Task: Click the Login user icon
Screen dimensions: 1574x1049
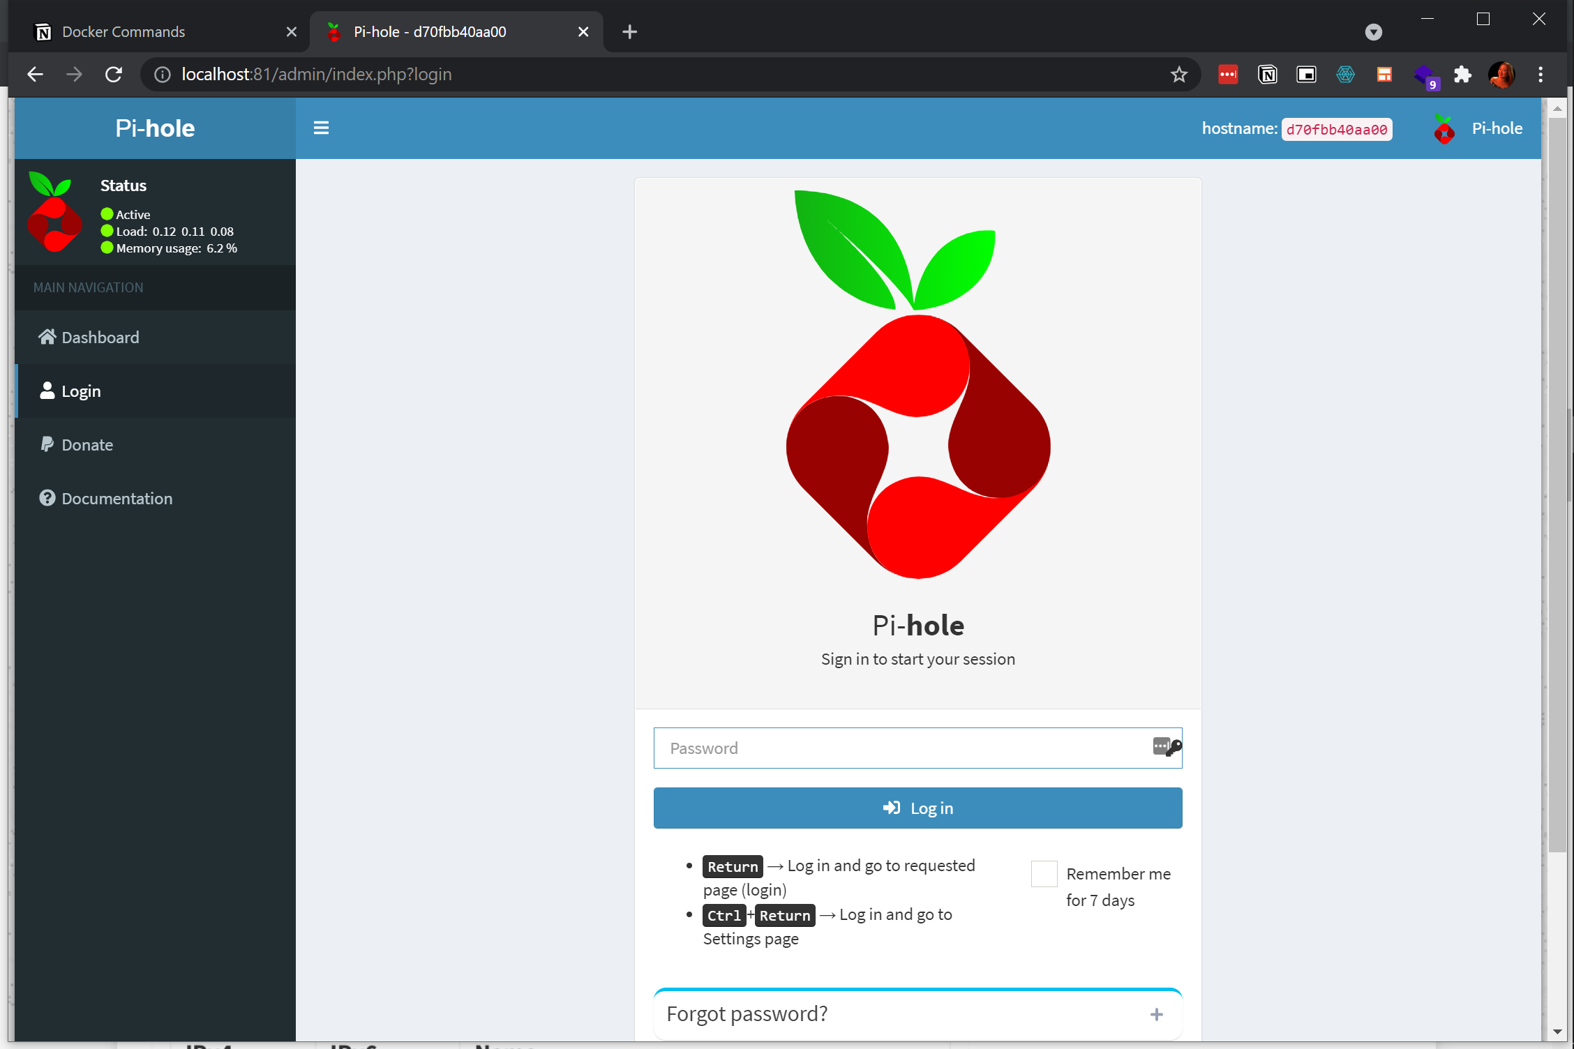Action: (x=47, y=391)
